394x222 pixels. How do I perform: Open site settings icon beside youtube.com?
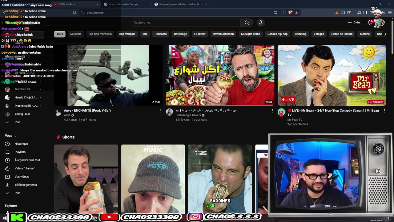point(82,13)
